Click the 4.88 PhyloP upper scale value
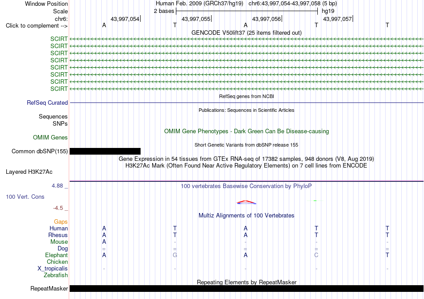Viewport: 424px width, 299px height. [x=57, y=186]
